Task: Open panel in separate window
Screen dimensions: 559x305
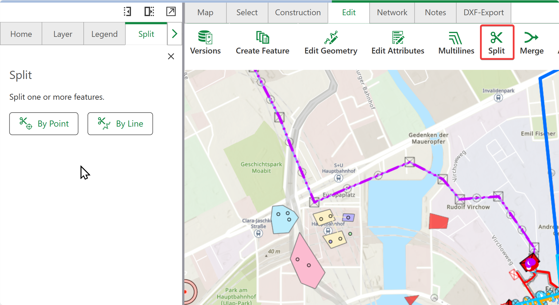Action: (x=171, y=12)
